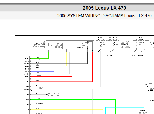The height and width of the screenshot is (114, 154).
Task: Click connector label 'Q7' below MET fuse
Action: (111, 52)
